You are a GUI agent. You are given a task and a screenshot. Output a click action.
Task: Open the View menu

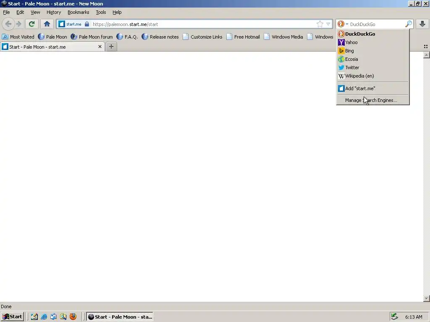35,12
